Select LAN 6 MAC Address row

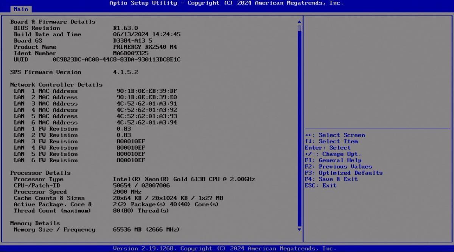point(95,123)
